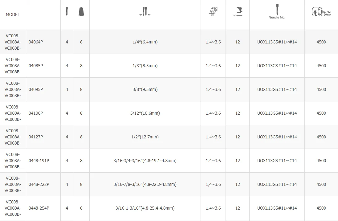The height and width of the screenshot is (221, 338).
Task: Select the 0448-222P model code
Action: [x=39, y=184]
